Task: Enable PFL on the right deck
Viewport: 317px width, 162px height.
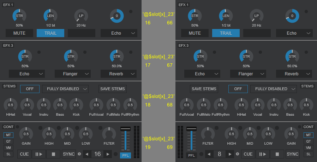Action: [191, 155]
